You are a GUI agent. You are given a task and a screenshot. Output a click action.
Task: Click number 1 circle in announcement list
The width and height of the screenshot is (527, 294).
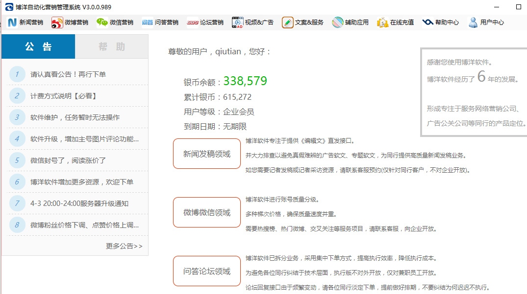tap(17, 74)
